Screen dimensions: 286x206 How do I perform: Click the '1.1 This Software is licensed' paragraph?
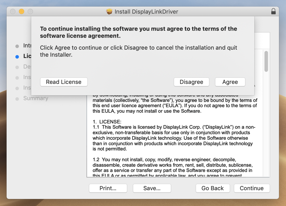(x=174, y=138)
